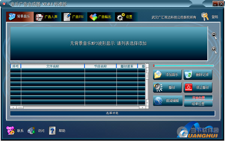Click the keys login icon
The height and width of the screenshot is (142, 225).
(205, 17)
